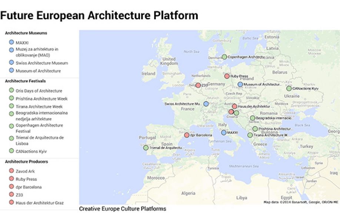Viewport: 340px width, 213px height.
Task: Select the red dpr Barcelona map marker
Action: coord(187,135)
